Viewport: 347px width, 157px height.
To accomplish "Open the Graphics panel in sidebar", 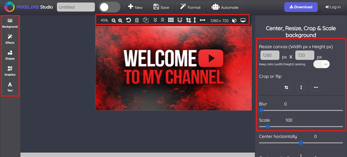I will (10, 71).
